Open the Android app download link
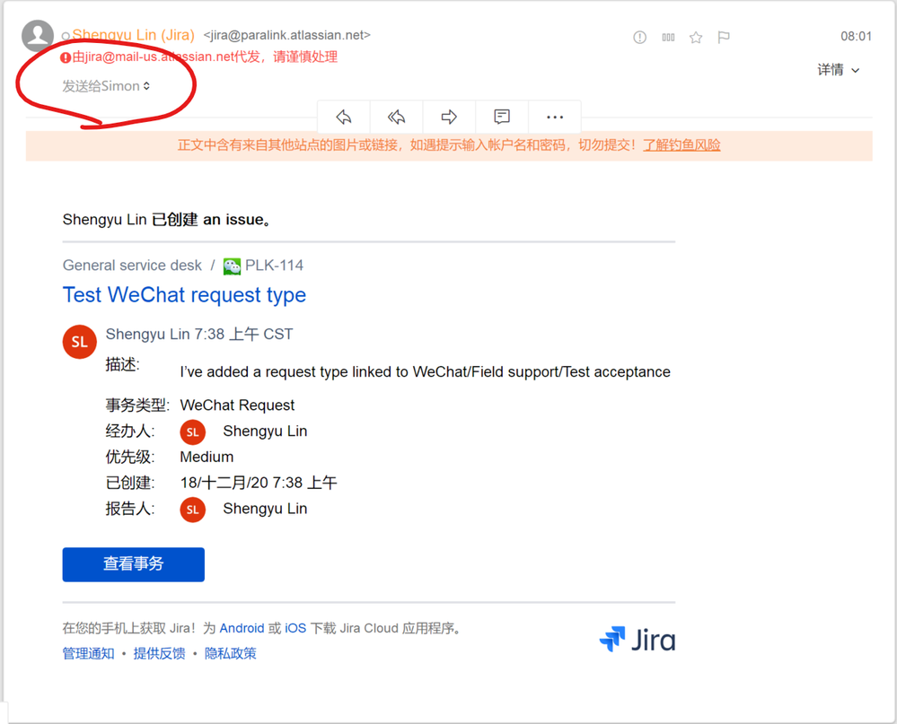Image resolution: width=897 pixels, height=724 pixels. point(242,629)
